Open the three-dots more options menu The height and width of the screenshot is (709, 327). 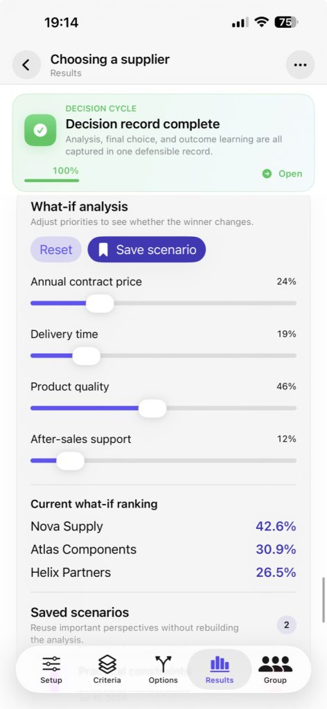(300, 65)
